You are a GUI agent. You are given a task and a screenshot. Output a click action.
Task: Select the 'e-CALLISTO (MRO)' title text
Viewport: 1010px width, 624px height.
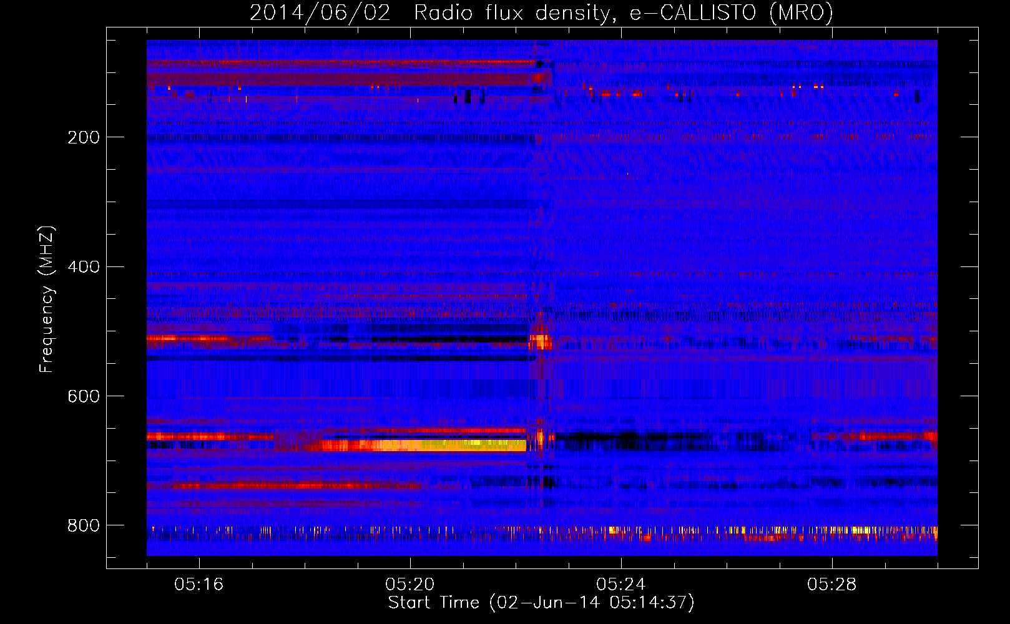click(731, 13)
